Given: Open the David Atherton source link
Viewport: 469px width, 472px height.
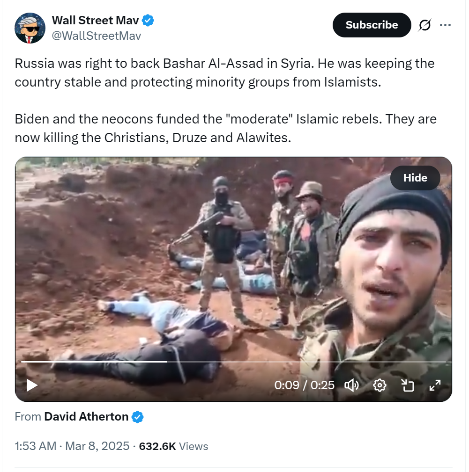Looking at the screenshot, I should click(86, 417).
